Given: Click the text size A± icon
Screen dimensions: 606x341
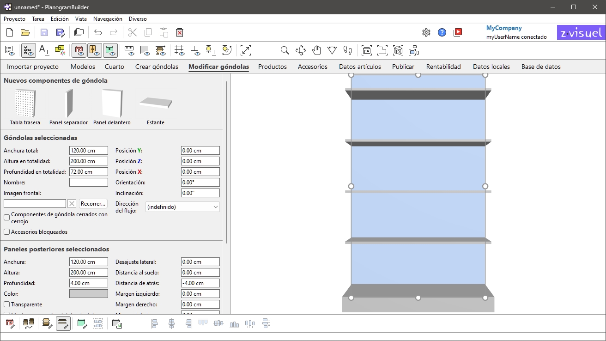Looking at the screenshot, I should tap(44, 50).
